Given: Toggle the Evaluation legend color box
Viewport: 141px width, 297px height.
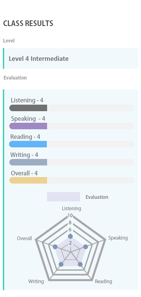Looking at the screenshot, I should [64, 197].
